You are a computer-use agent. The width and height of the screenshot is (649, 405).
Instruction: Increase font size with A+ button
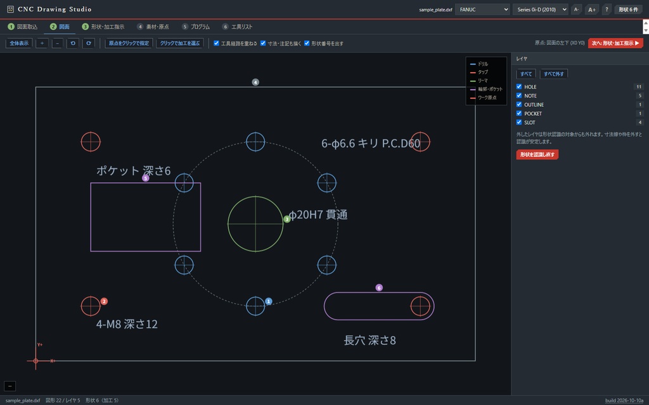pyautogui.click(x=592, y=9)
